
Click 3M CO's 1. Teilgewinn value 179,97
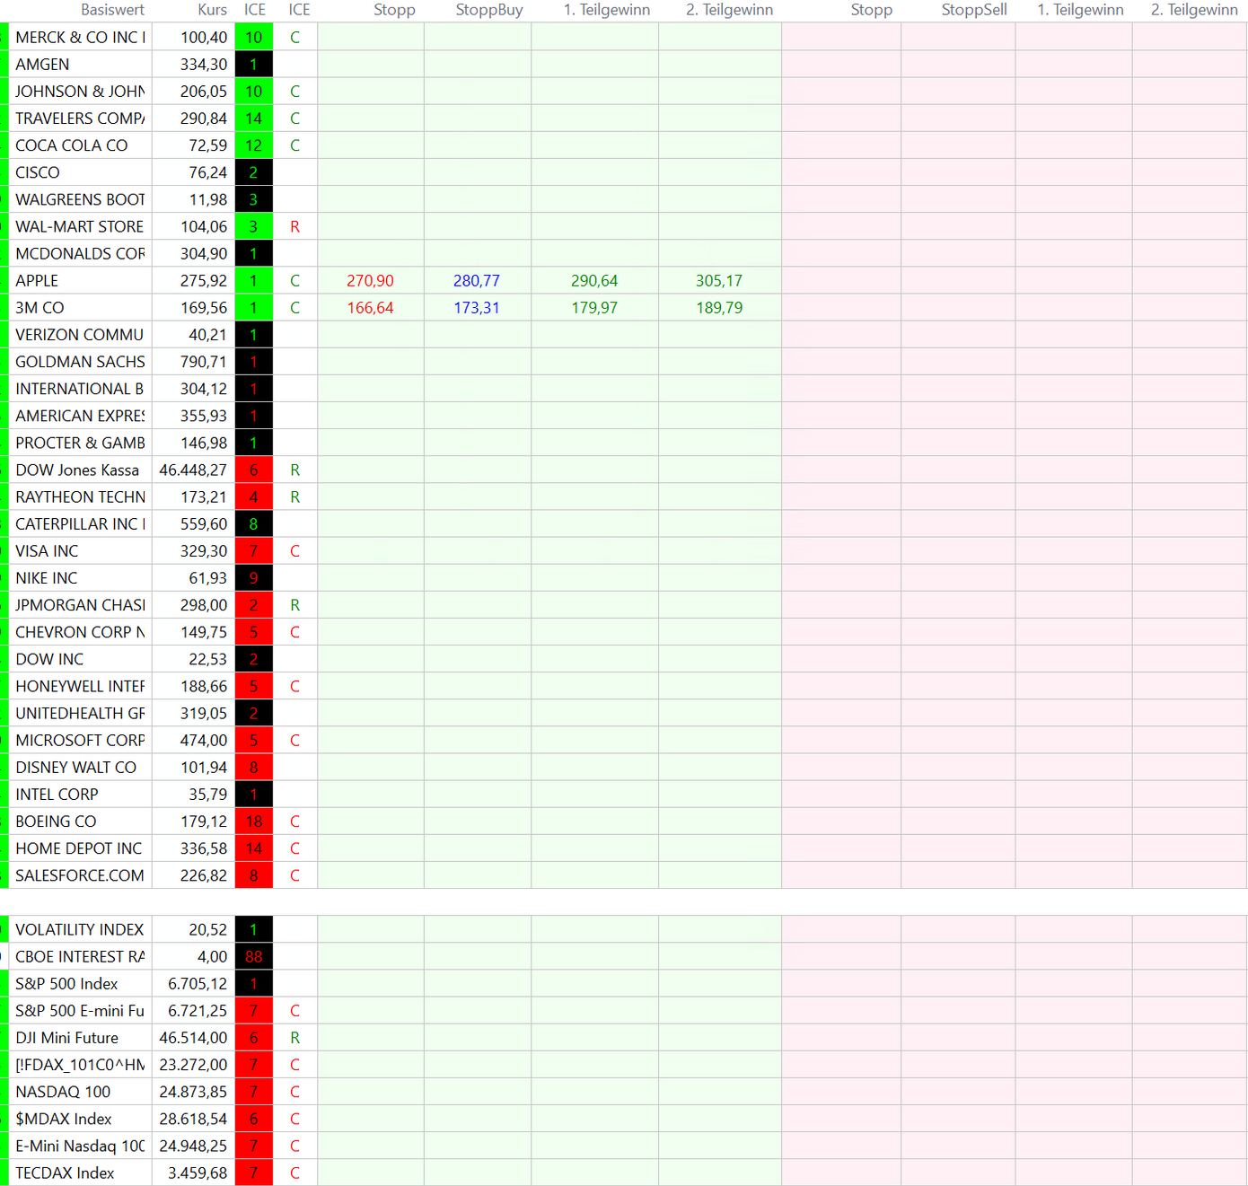click(593, 308)
